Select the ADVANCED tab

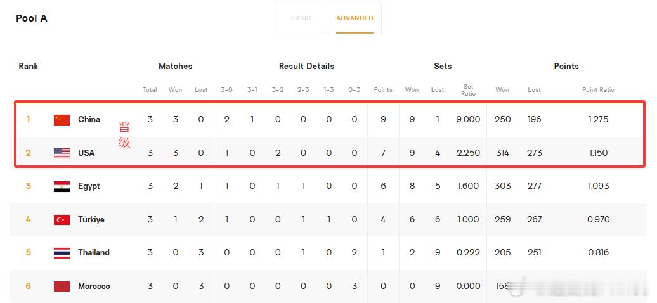coord(355,18)
